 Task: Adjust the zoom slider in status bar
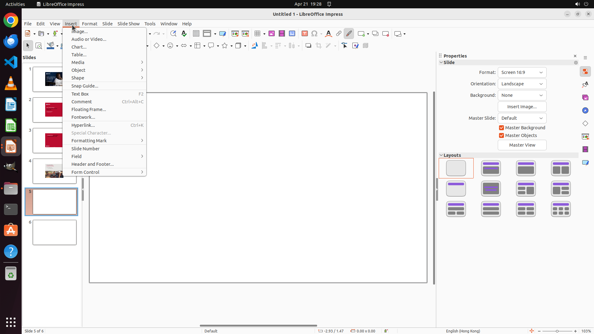(557, 331)
